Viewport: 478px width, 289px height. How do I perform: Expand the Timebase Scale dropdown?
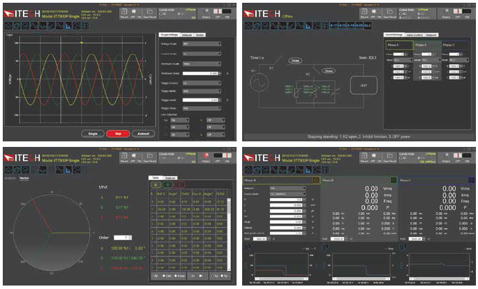pos(200,62)
